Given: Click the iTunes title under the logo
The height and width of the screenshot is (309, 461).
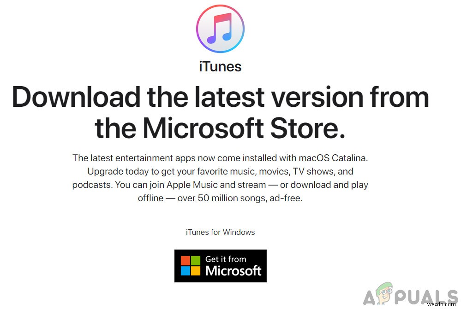Looking at the screenshot, I should [x=220, y=67].
